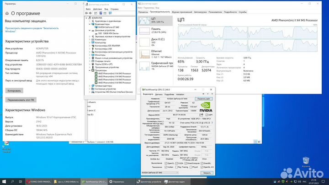Image resolution: width=329 pixels, height=185 pixels.
Task: Click the home icon in Settings window
Action: pos(7,13)
